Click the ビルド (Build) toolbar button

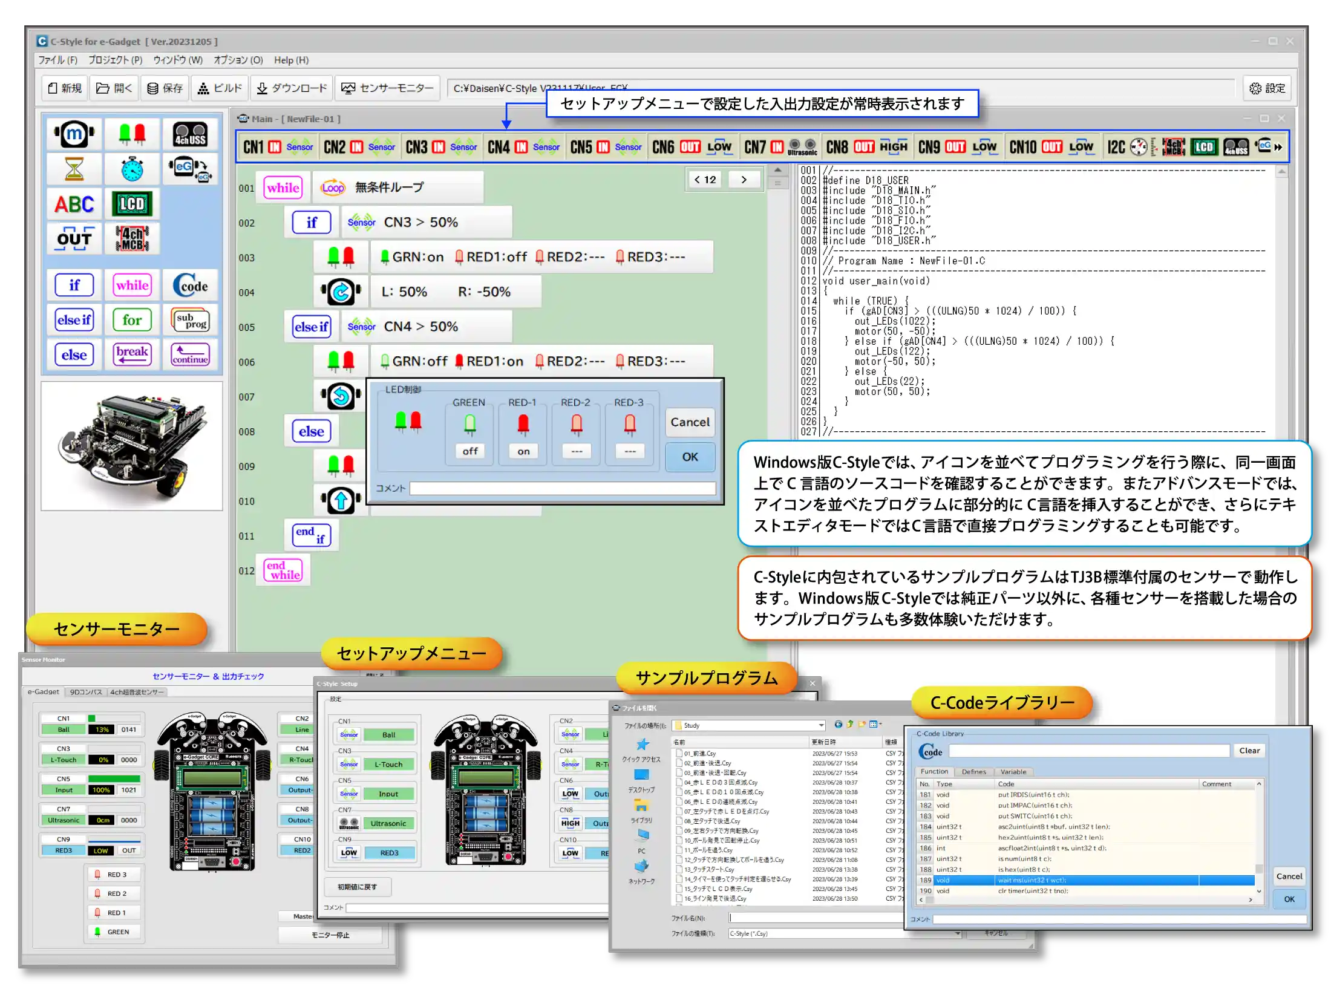coord(220,88)
